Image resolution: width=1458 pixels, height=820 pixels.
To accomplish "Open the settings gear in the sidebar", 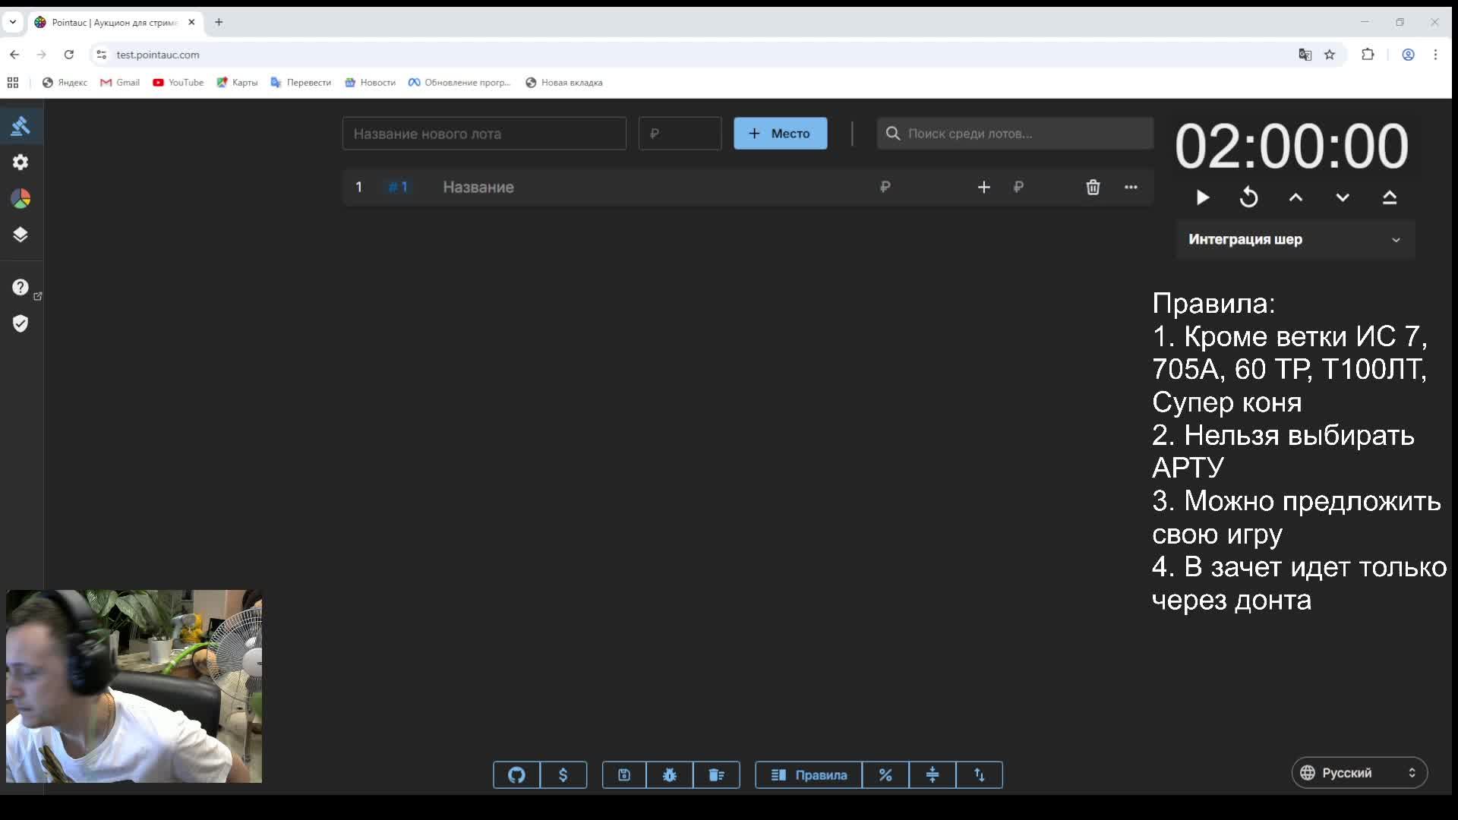I will 21,162.
